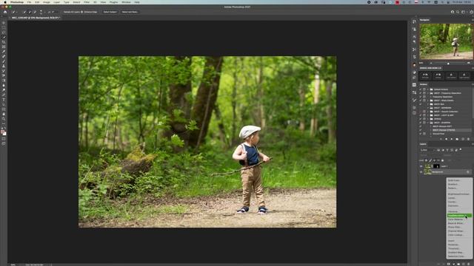Toggle Sample All Layers checkbox
Image resolution: width=474 pixels, height=266 pixels.
[62, 12]
